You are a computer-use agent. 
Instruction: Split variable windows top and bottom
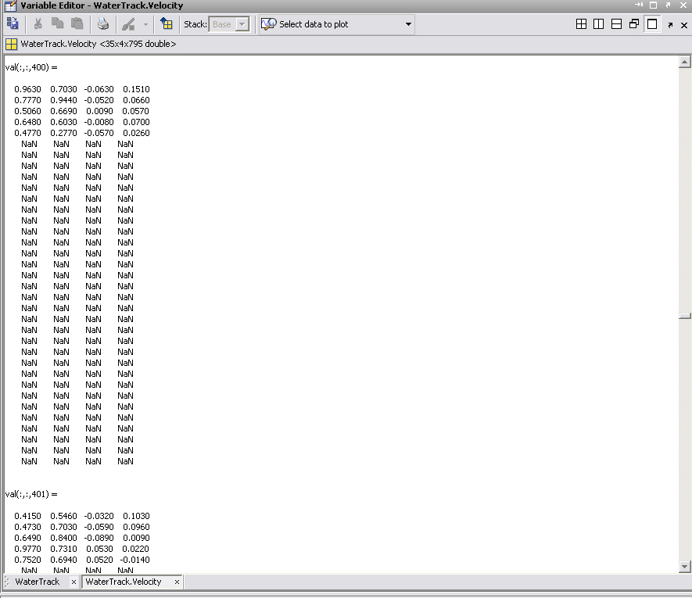[616, 24]
